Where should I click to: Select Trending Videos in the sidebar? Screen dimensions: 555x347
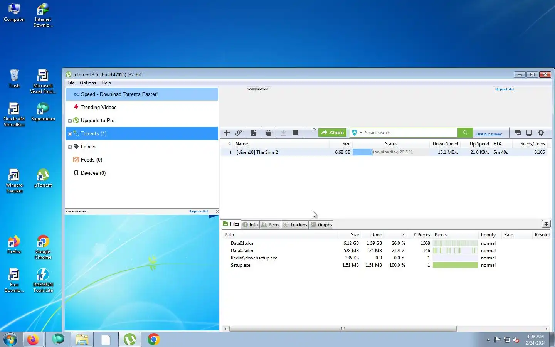(142, 107)
